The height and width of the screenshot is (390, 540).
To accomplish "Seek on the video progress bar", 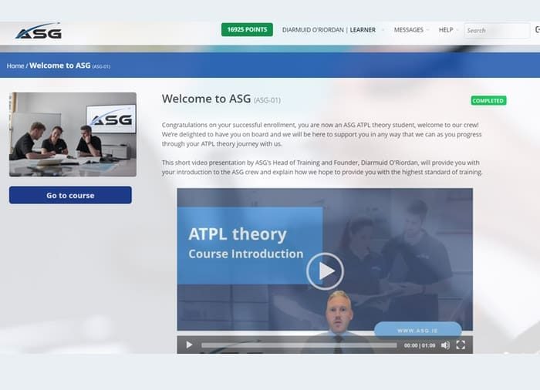I will coord(299,345).
